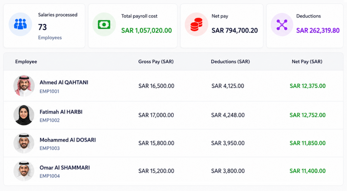The width and height of the screenshot is (347, 191).
Task: Sort by the Employee column header
Action: click(26, 62)
